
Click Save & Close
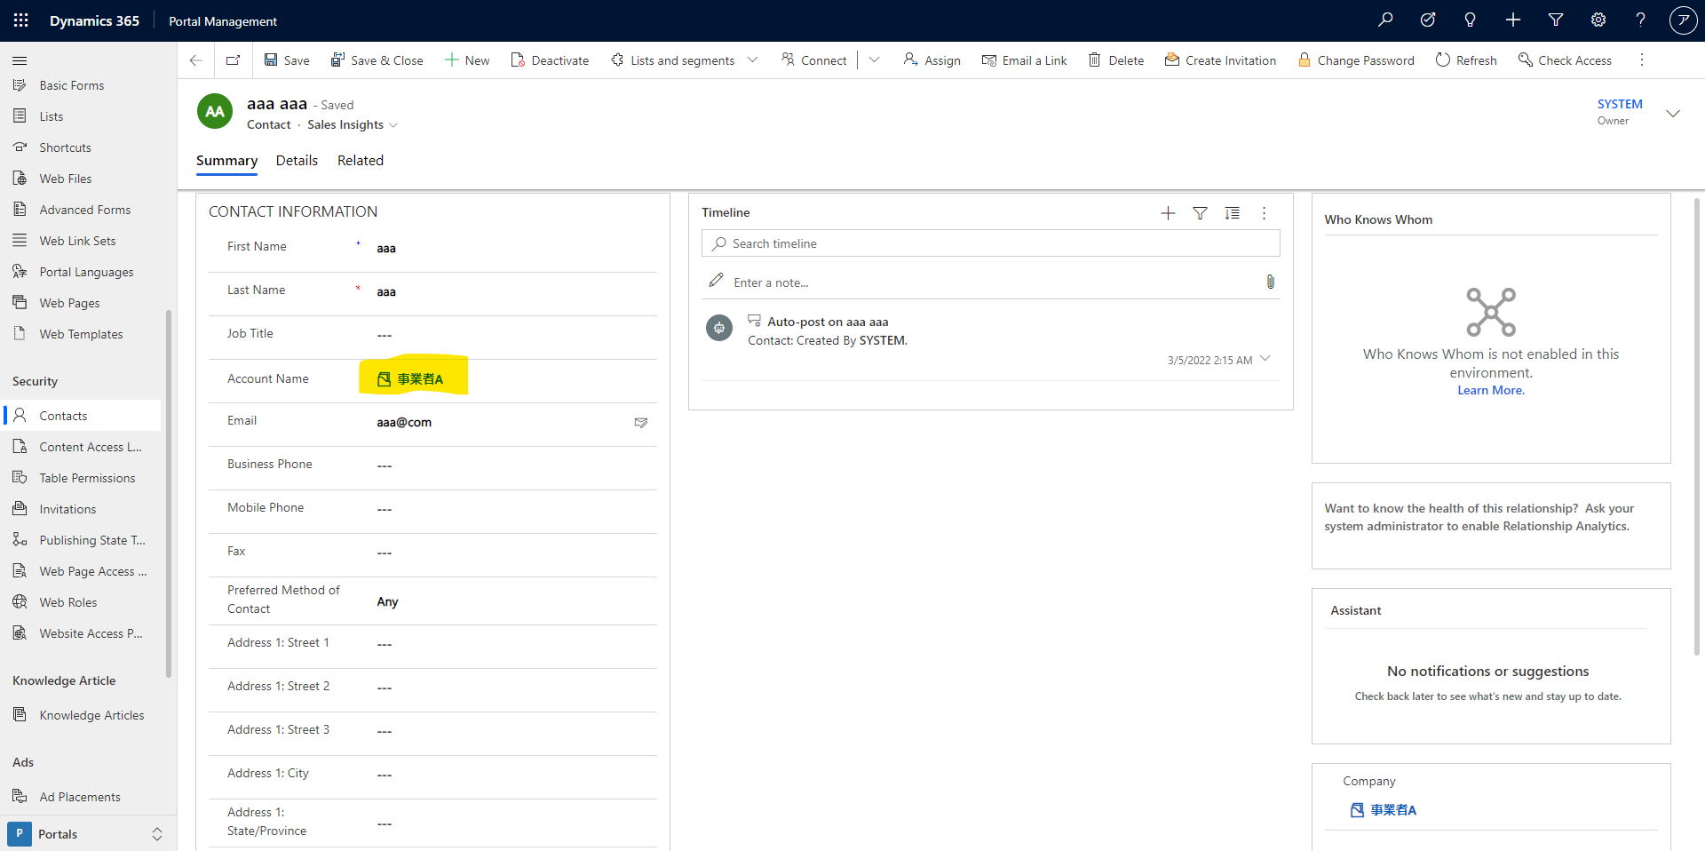click(x=377, y=60)
